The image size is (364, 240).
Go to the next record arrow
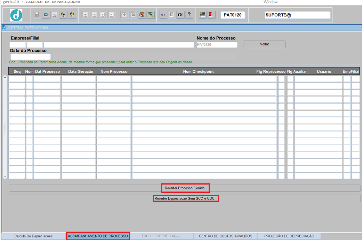click(x=103, y=15)
